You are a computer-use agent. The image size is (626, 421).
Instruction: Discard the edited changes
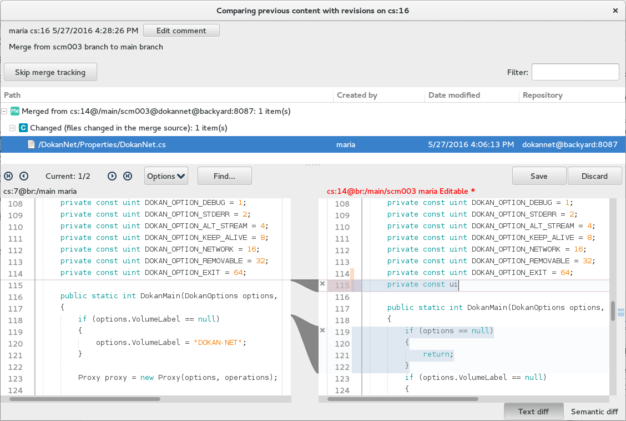tap(594, 176)
